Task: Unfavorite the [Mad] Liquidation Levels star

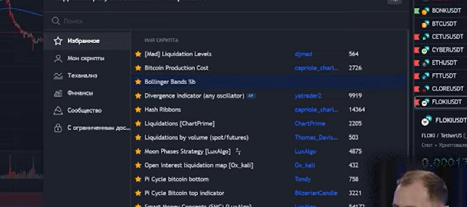Action: (138, 54)
